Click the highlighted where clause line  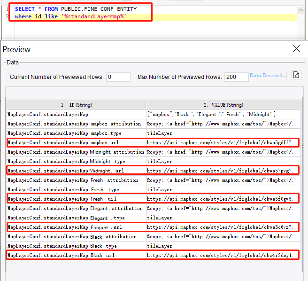[x=70, y=17]
